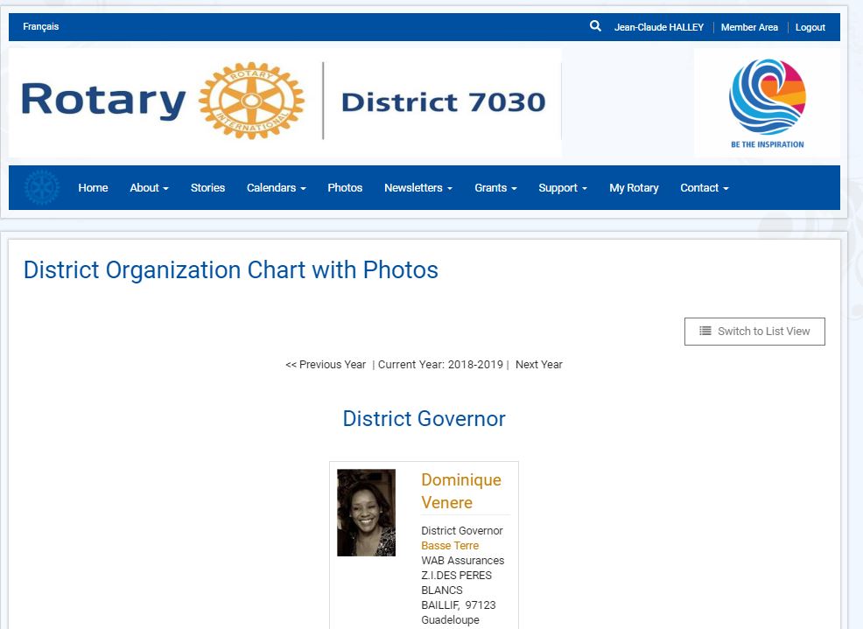The image size is (863, 629).
Task: Go to Previous Year chart
Action: [326, 365]
